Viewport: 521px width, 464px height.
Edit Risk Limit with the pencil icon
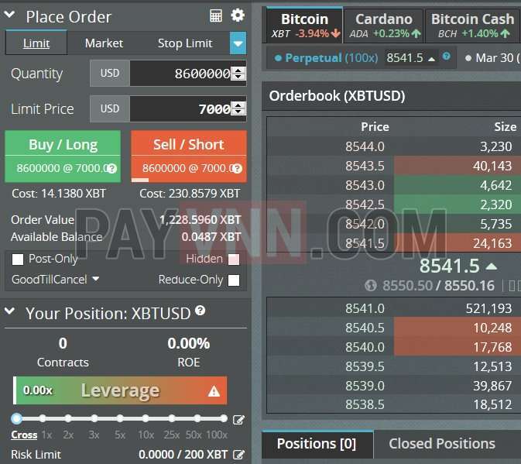(238, 455)
